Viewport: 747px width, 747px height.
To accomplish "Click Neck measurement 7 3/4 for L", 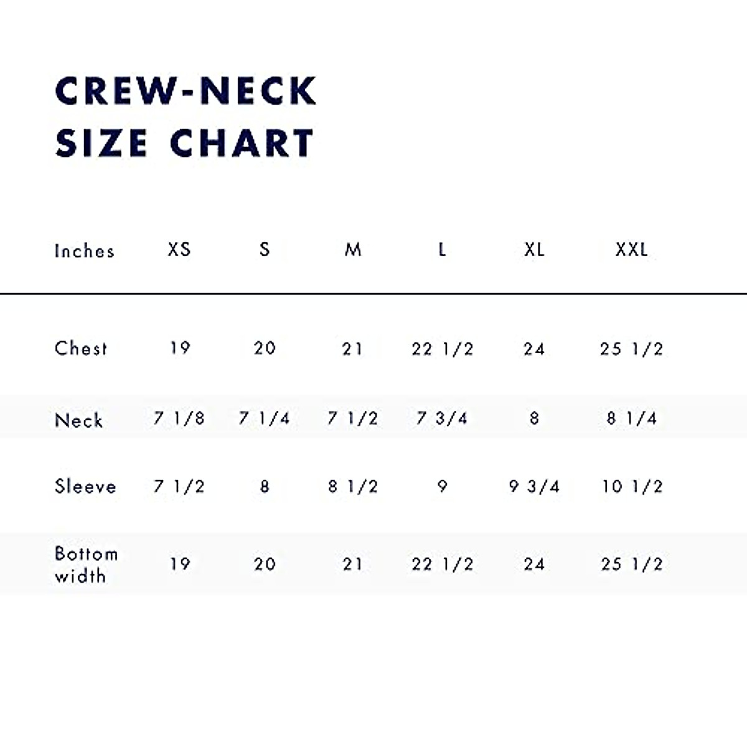I will (442, 418).
